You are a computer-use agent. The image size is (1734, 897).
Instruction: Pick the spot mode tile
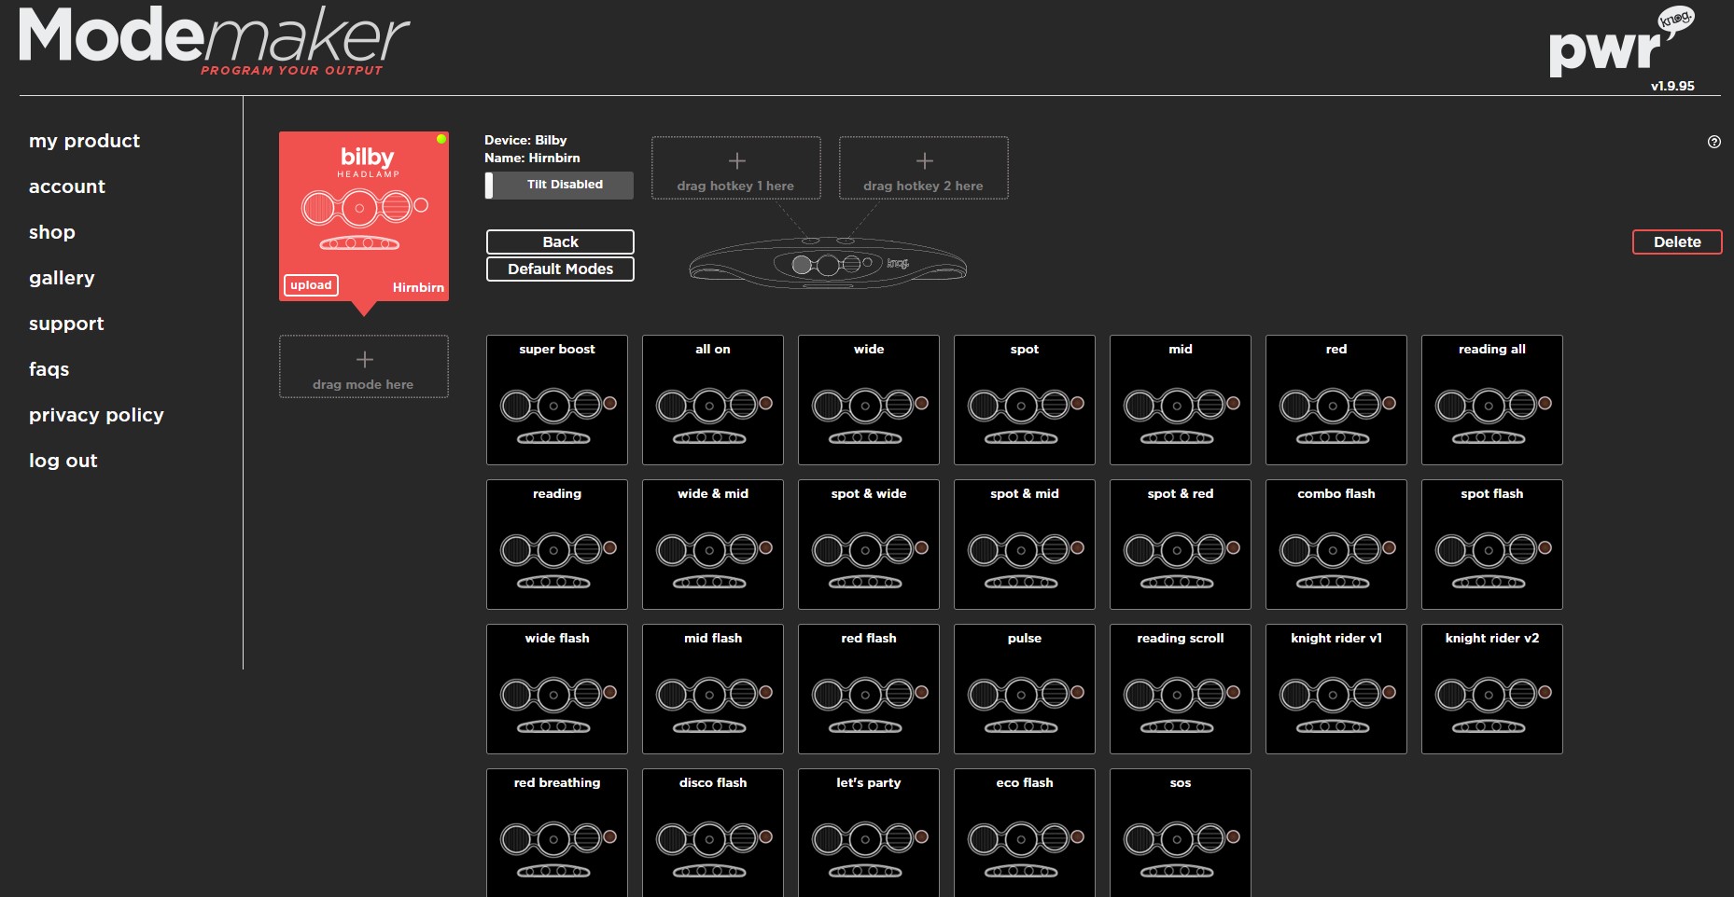(1025, 400)
